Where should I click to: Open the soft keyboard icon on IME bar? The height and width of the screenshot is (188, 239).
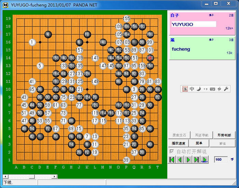click(212, 89)
